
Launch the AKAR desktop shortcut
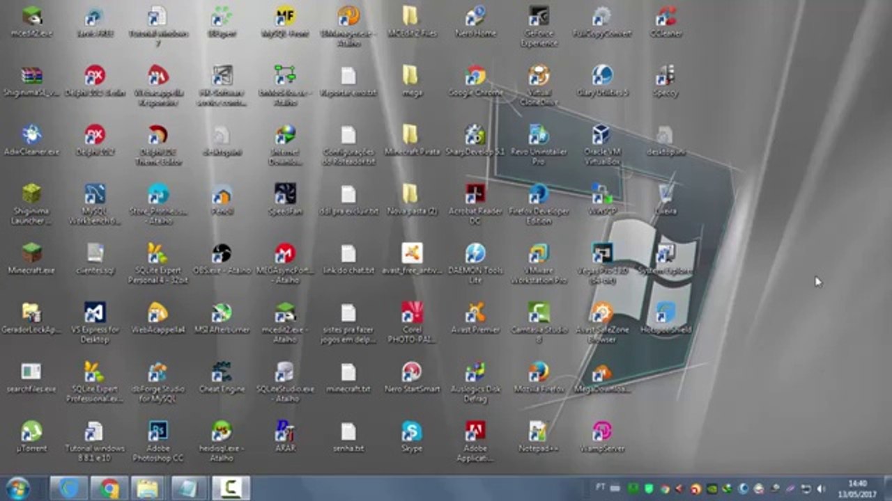pyautogui.click(x=285, y=437)
